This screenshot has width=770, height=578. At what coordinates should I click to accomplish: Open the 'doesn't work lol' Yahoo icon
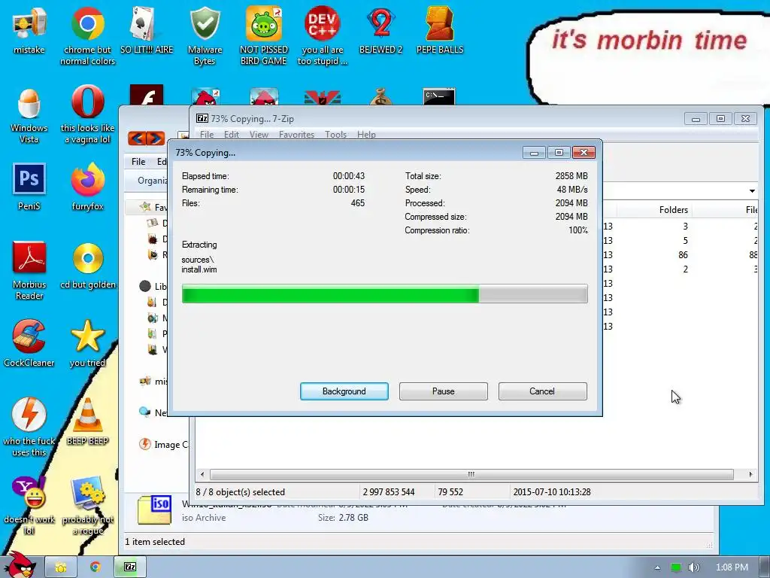pyautogui.click(x=29, y=505)
